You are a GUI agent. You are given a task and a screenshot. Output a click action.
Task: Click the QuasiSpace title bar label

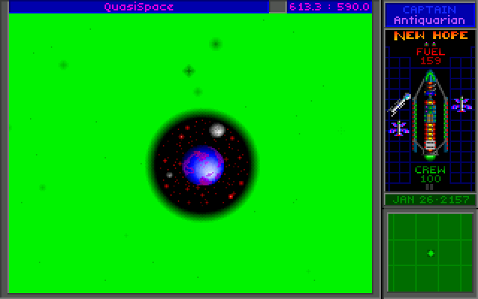coord(139,7)
